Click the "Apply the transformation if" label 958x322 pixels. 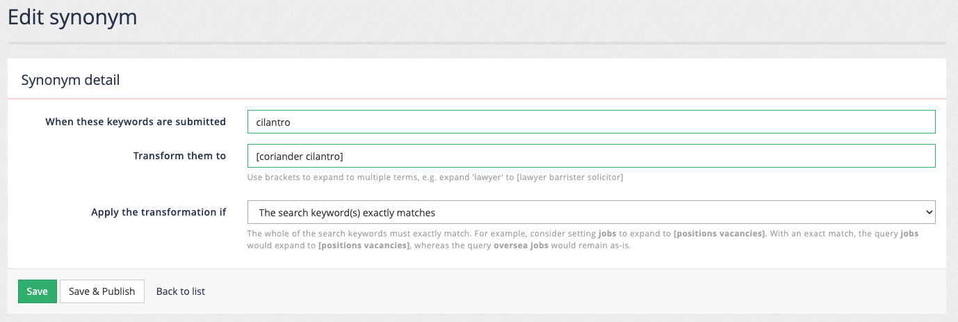point(159,212)
